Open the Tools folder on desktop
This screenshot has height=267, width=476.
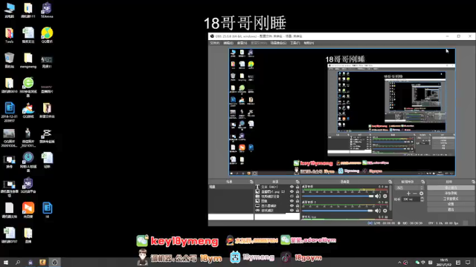pyautogui.click(x=10, y=35)
